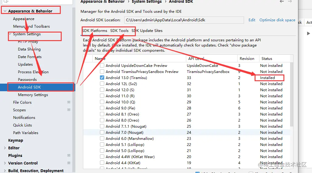Open the Keymap settings page
Image resolution: width=312 pixels, height=173 pixels.
(x=15, y=140)
